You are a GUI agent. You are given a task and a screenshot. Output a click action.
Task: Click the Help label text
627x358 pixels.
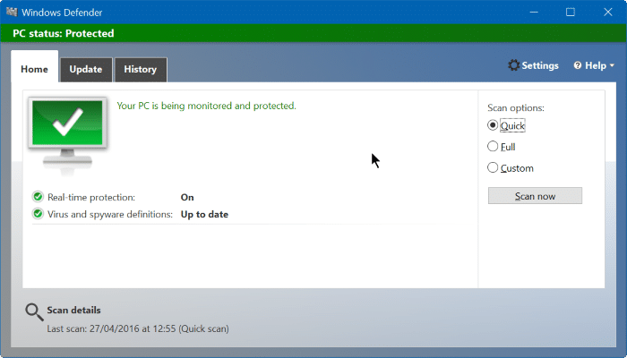(x=596, y=65)
